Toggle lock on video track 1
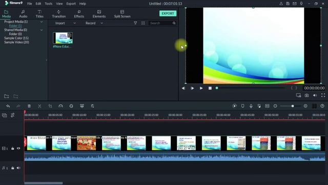Viewport: 328px width, 185px height. coord(12,149)
